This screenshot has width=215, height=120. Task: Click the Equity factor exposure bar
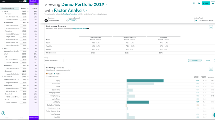coord(145,81)
